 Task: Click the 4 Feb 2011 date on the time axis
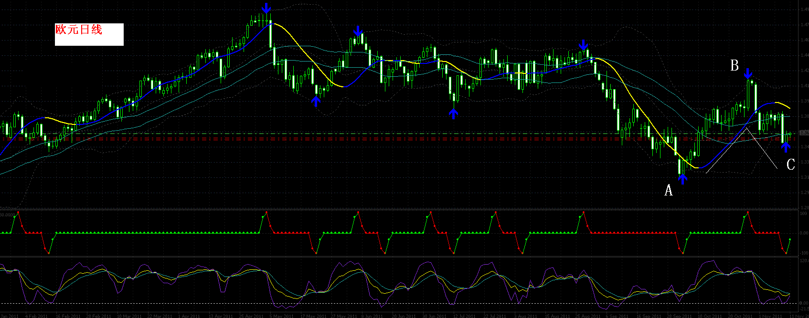coord(36,316)
